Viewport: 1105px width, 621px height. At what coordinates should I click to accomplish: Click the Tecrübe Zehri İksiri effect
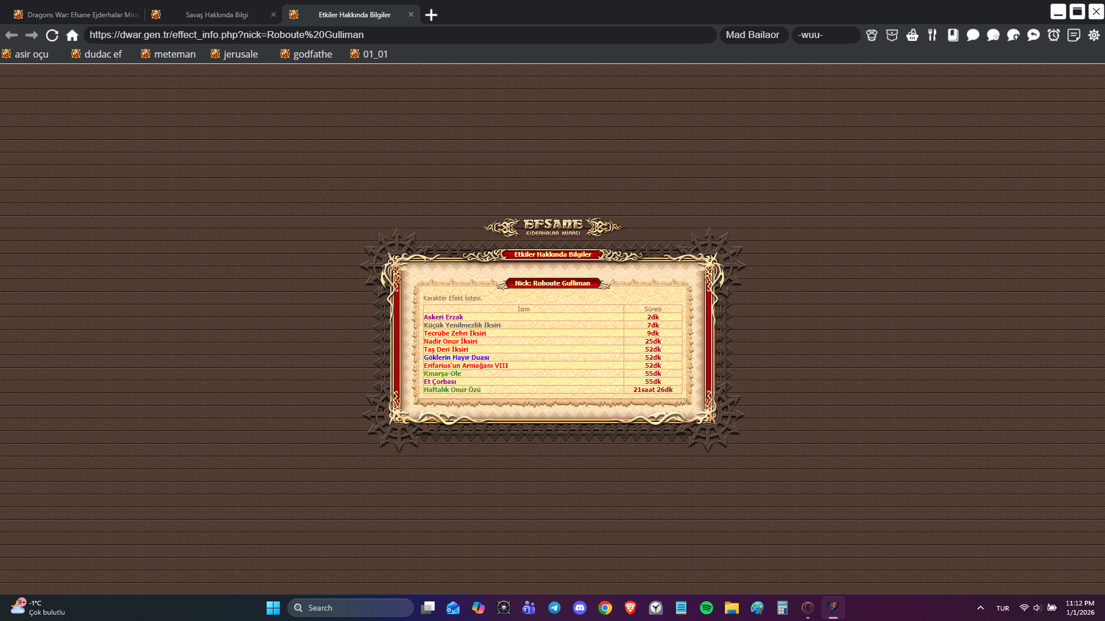pyautogui.click(x=455, y=333)
